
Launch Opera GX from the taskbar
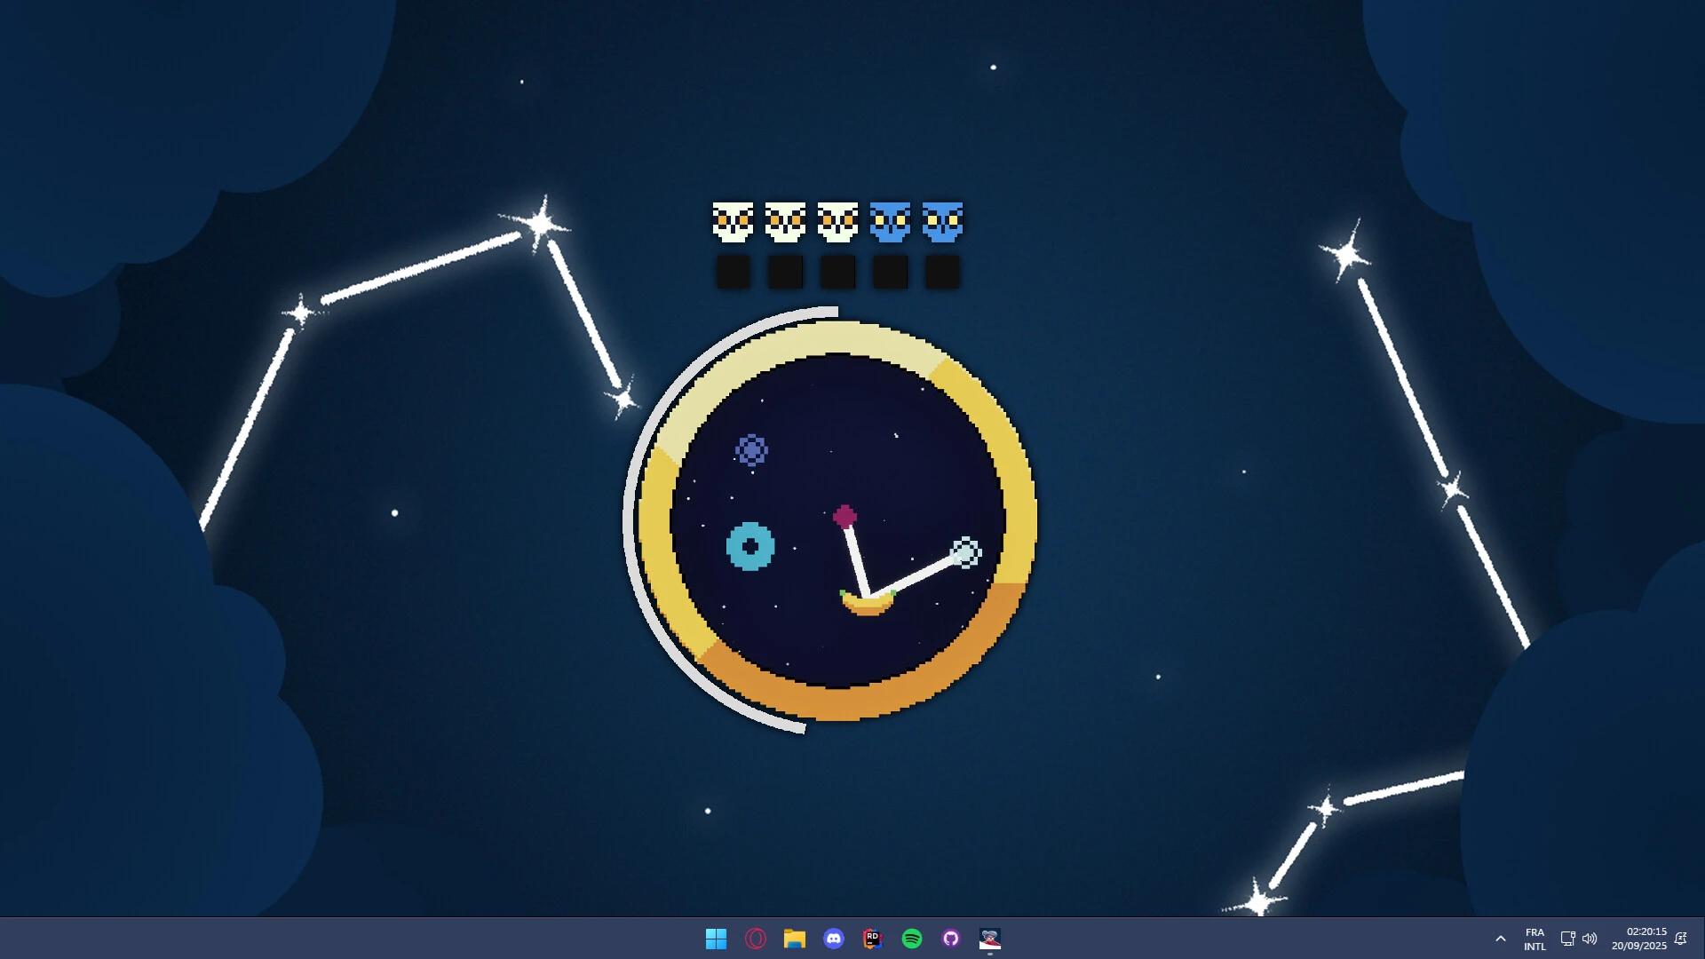(x=757, y=939)
